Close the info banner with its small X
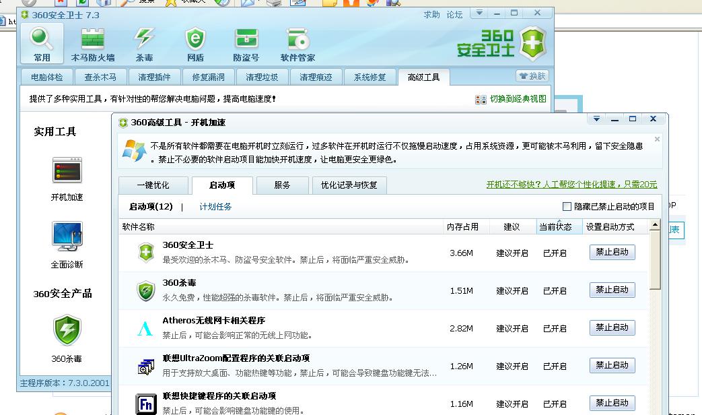The width and height of the screenshot is (702, 415). (657, 139)
